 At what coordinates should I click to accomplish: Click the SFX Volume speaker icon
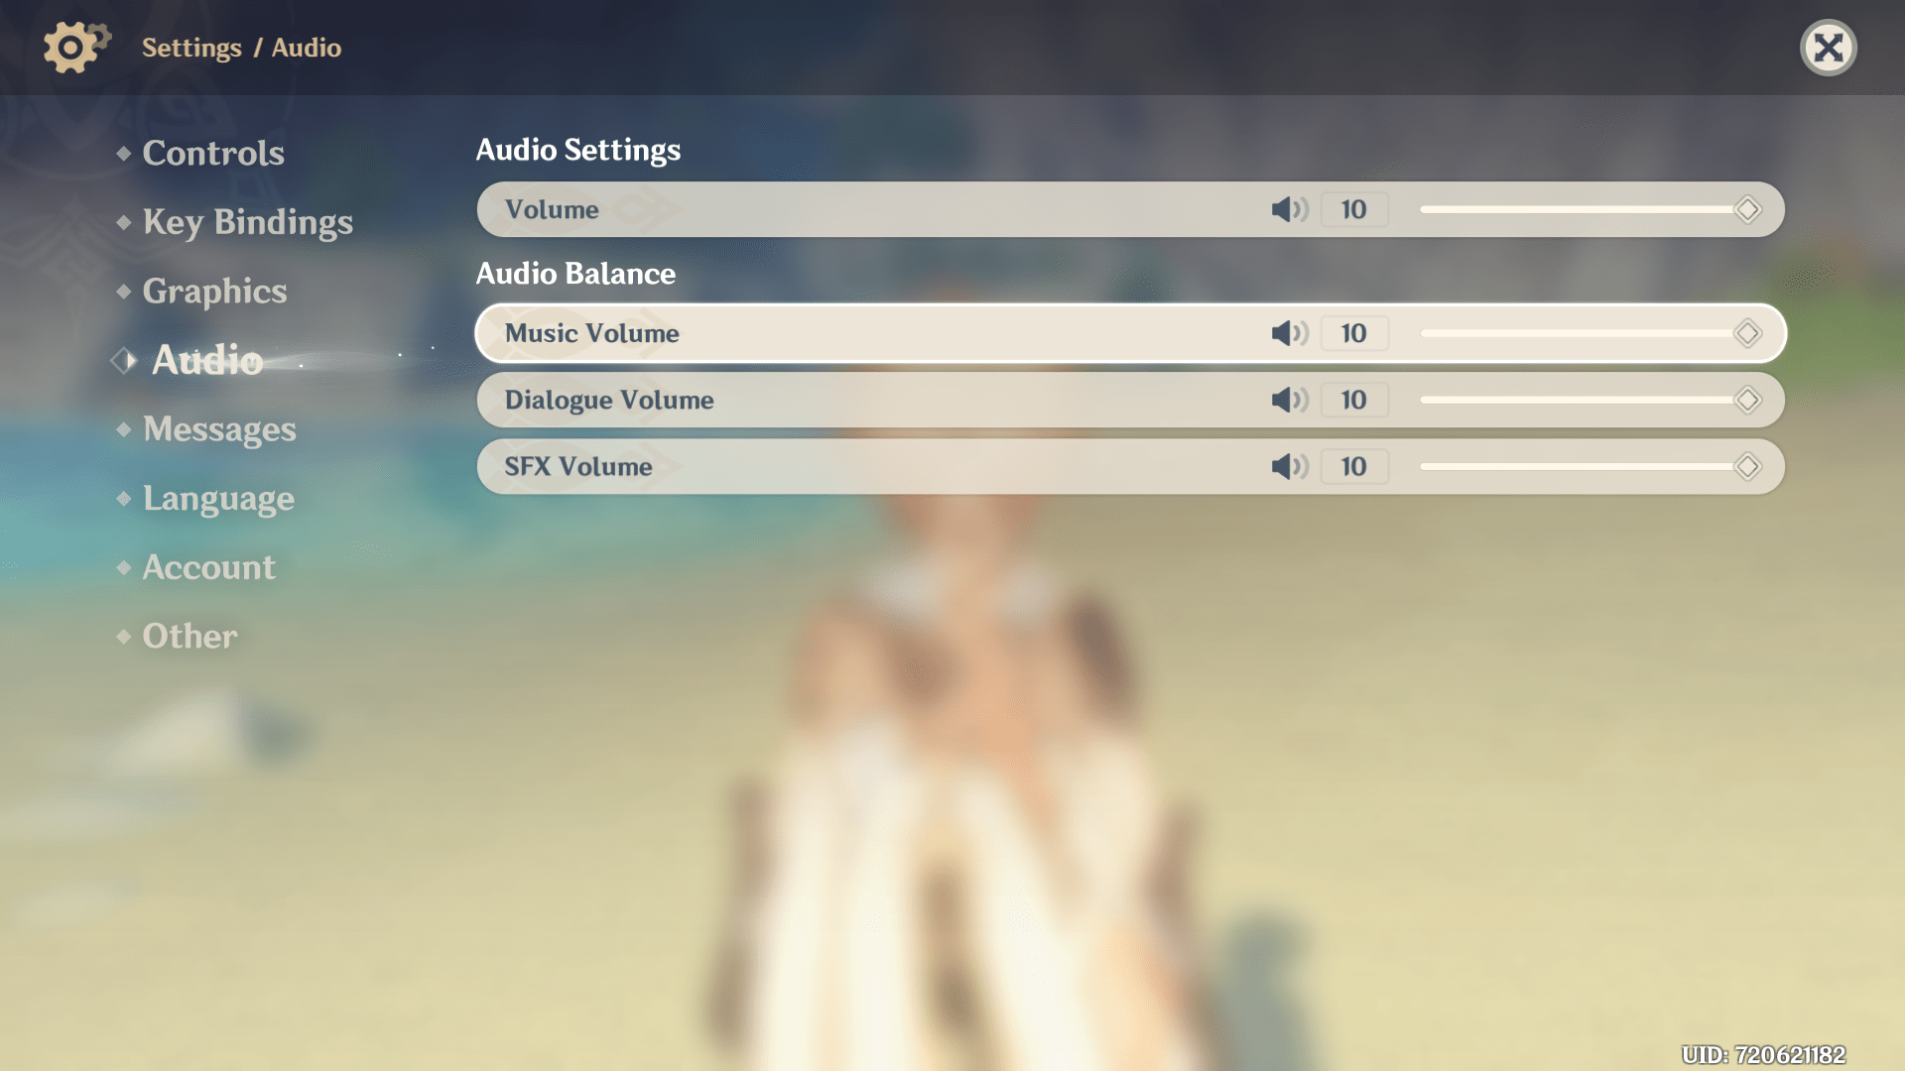tap(1286, 467)
